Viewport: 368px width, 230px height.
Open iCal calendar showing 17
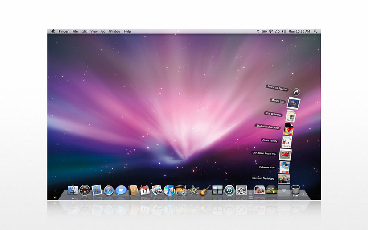[x=145, y=190]
